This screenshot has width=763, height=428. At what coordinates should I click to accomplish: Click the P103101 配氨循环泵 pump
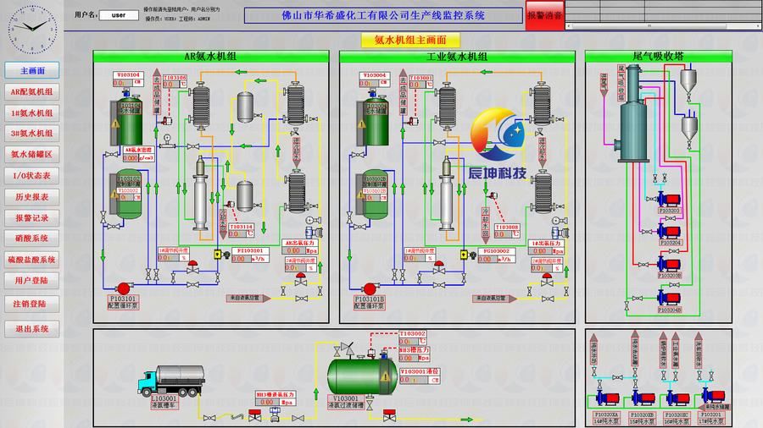(124, 288)
